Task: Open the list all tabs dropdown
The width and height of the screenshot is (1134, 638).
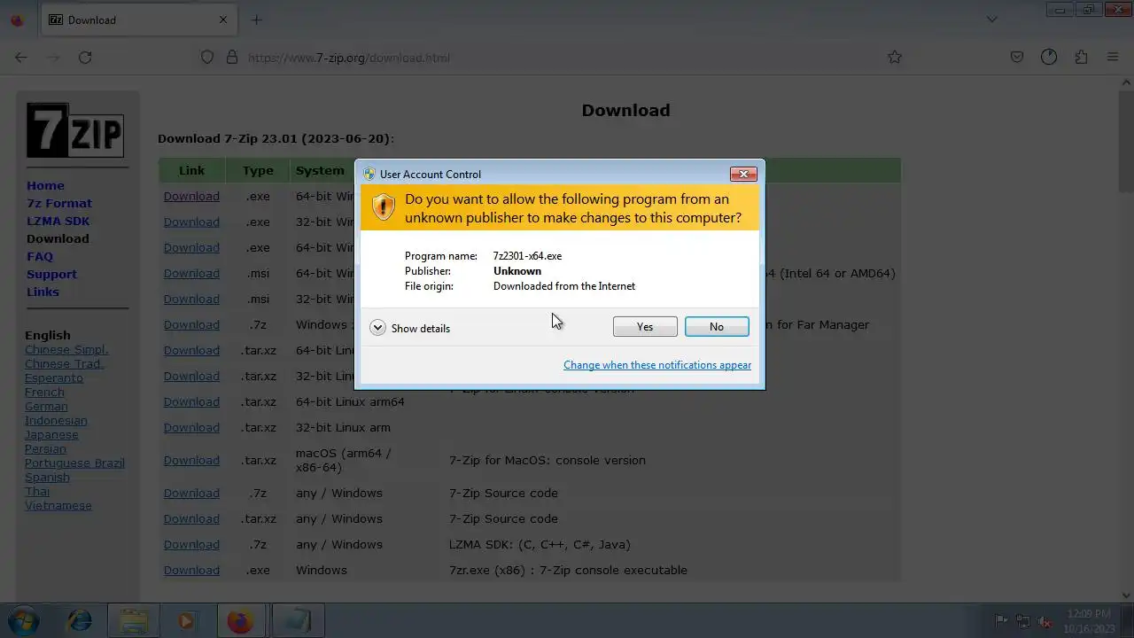Action: (x=992, y=19)
